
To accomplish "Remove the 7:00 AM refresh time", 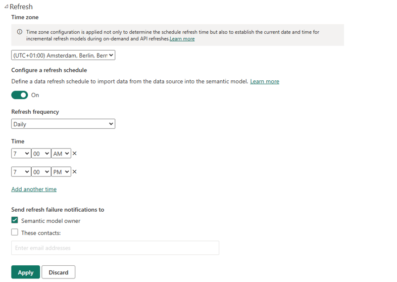I will pyautogui.click(x=74, y=153).
